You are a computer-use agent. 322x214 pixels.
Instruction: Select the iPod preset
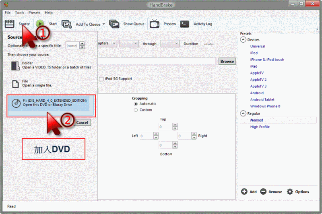254,53
